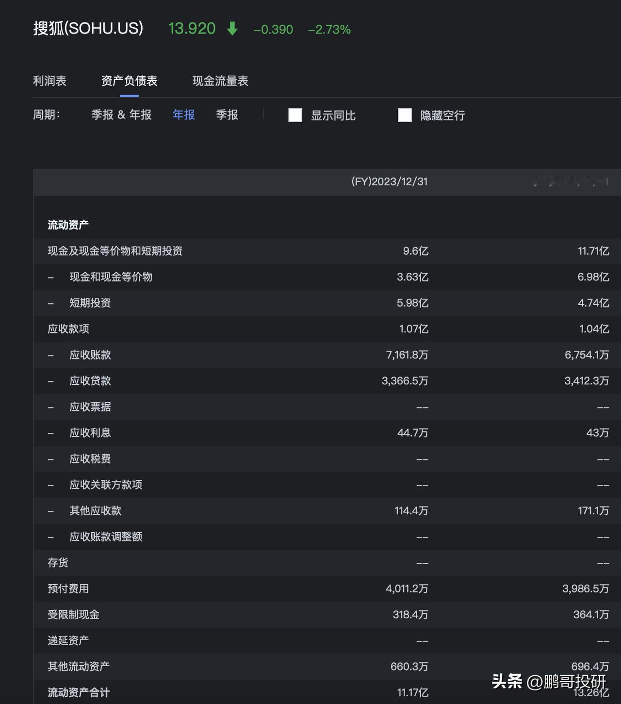Select the 存货 row label
Image resolution: width=621 pixels, height=704 pixels.
click(58, 563)
